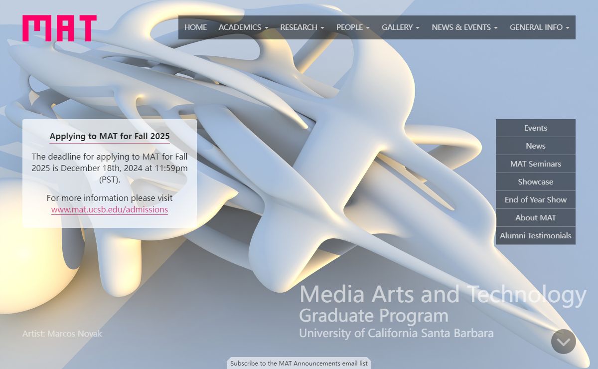Click the pink MAT logo
The height and width of the screenshot is (369, 598).
coord(59,28)
